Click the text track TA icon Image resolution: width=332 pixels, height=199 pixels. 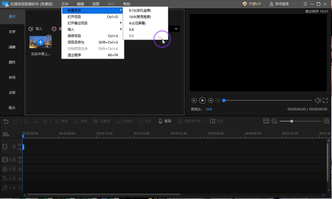coord(5,178)
